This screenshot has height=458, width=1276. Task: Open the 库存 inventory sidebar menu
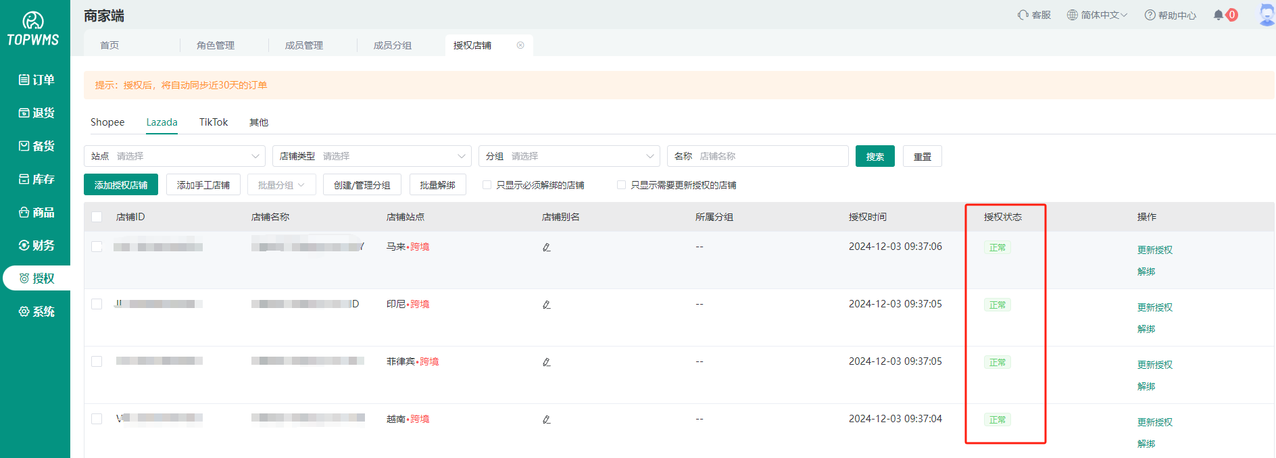coord(36,179)
